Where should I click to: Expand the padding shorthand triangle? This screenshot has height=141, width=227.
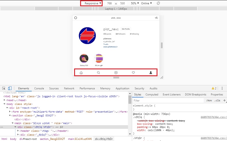tap(150, 127)
